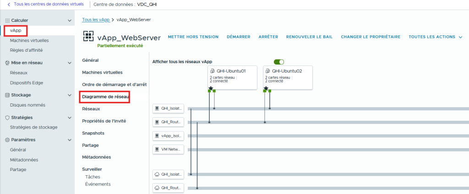Toggle 'Afficher tous les réseaux vApp' switch
The height and width of the screenshot is (194, 469).
click(x=278, y=62)
